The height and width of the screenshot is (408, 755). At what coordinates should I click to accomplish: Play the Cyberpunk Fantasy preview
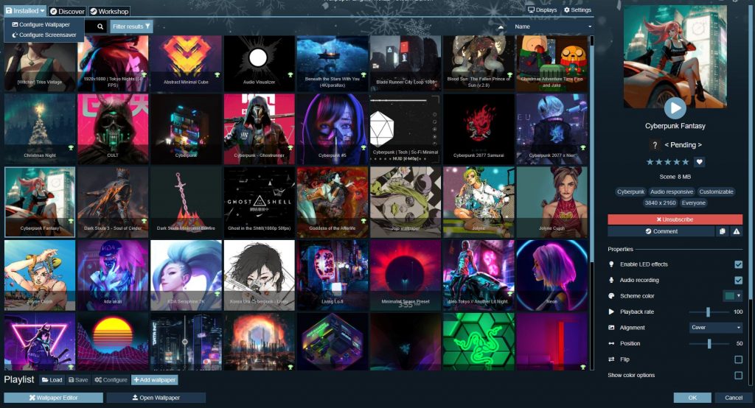click(x=675, y=108)
